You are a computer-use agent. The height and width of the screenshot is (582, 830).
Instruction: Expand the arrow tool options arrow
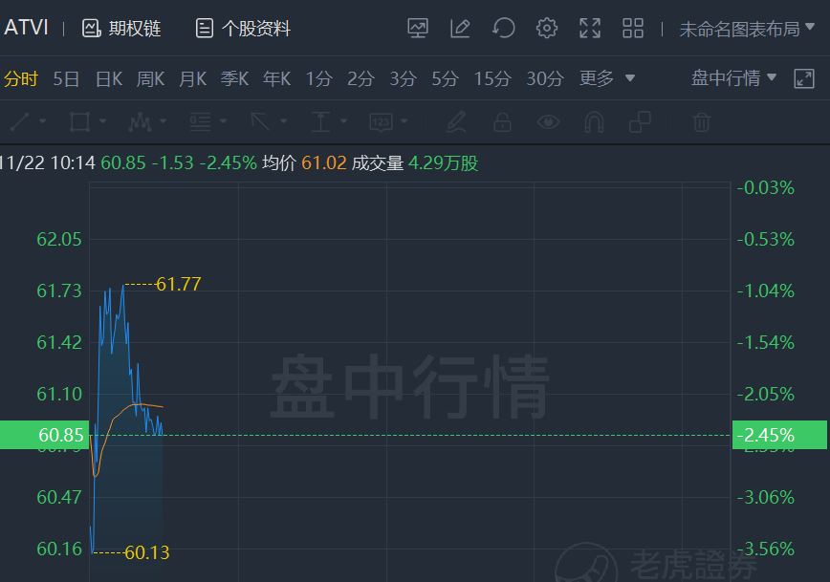point(284,121)
